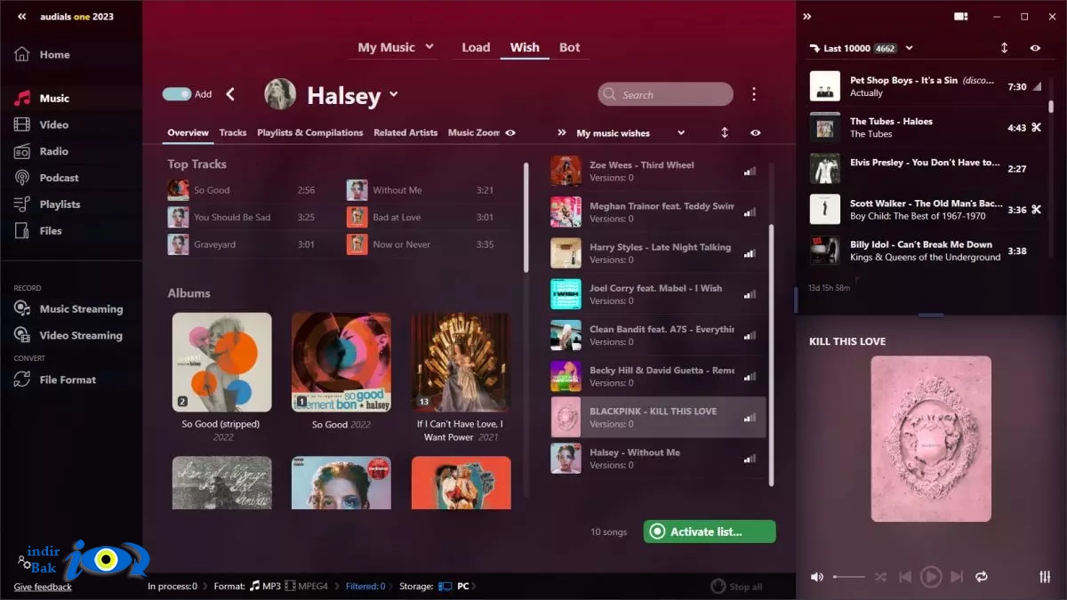This screenshot has width=1067, height=600.
Task: Toggle shuffle playback
Action: pos(880,577)
